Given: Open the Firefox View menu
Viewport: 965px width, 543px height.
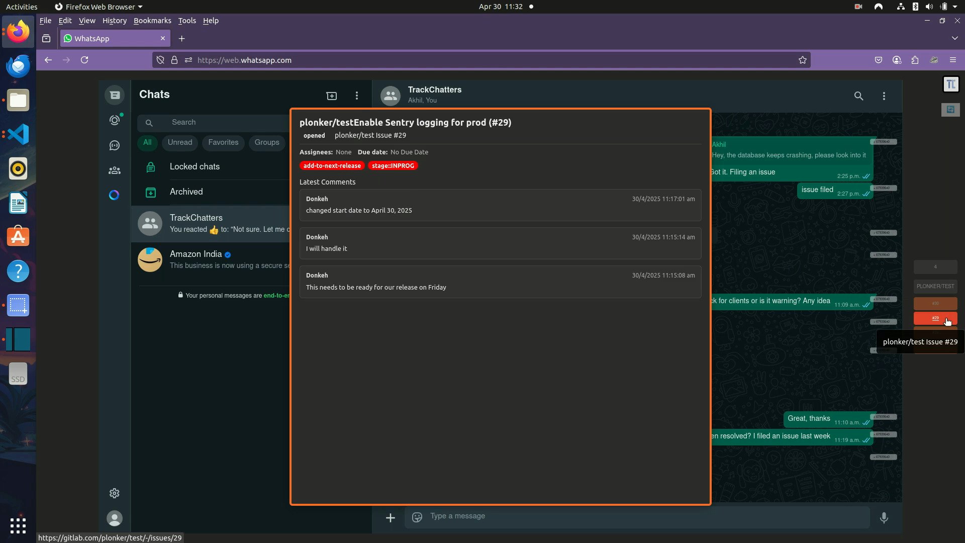Looking at the screenshot, I should click(x=87, y=21).
